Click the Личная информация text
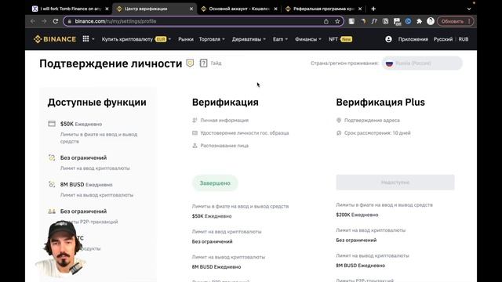 224,120
